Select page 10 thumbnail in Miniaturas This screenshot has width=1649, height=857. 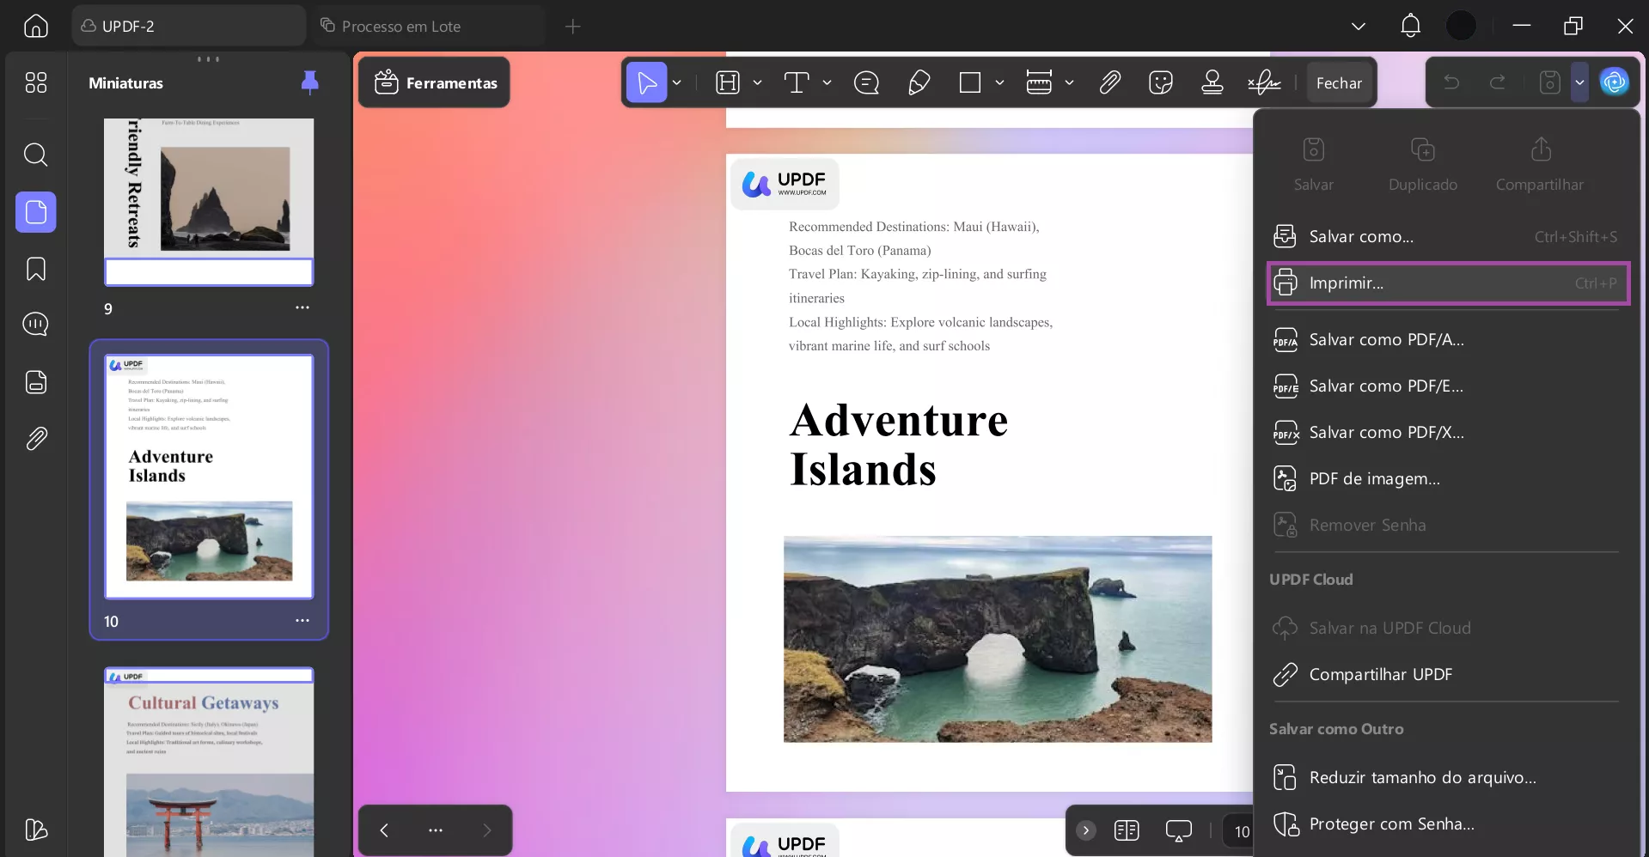point(209,475)
